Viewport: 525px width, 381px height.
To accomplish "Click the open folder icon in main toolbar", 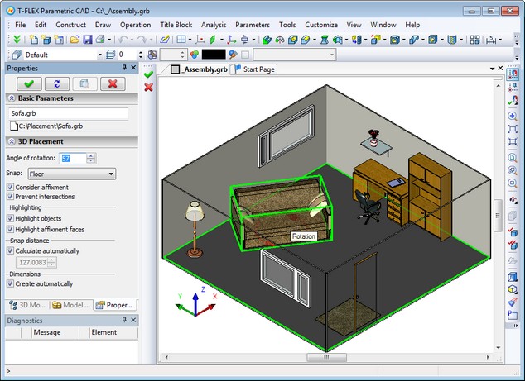I will pyautogui.click(x=75, y=39).
